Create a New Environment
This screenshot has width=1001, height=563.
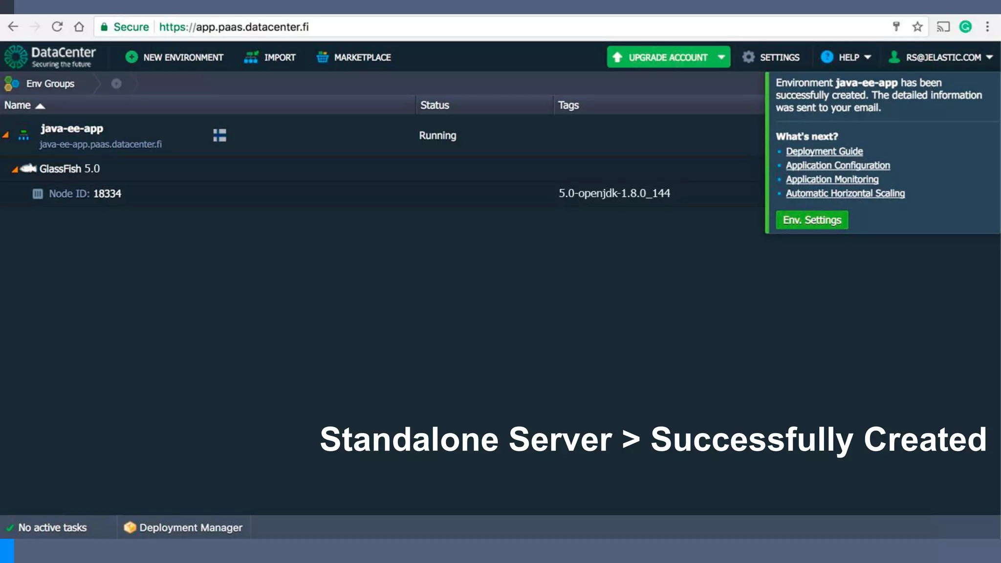[174, 57]
